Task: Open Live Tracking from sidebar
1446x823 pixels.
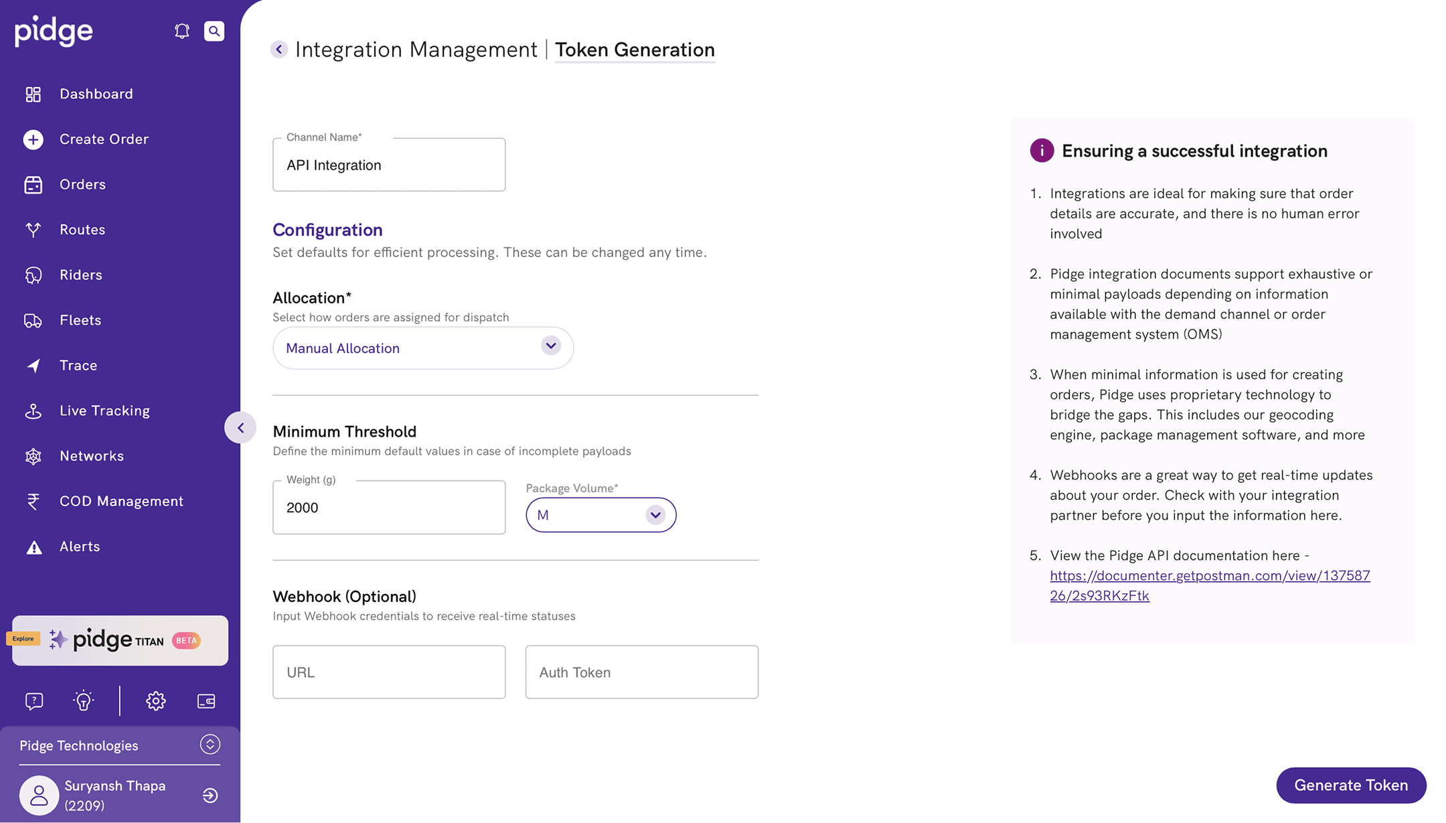Action: (104, 410)
